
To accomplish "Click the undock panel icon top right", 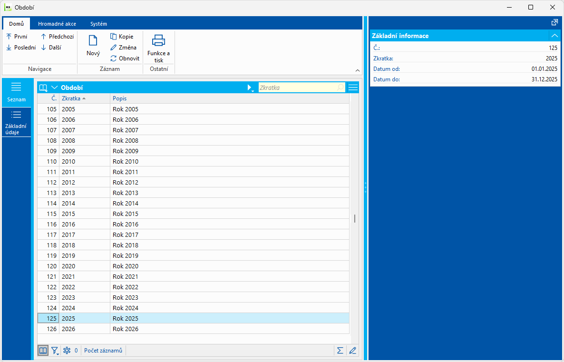I will coord(554,22).
